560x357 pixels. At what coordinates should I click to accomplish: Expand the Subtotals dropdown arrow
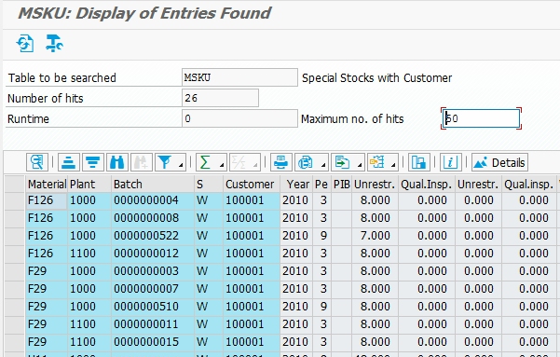click(255, 164)
